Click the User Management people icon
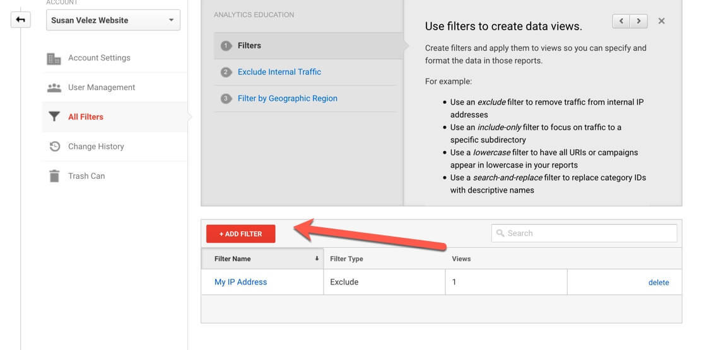Image resolution: width=704 pixels, height=350 pixels. coord(54,87)
